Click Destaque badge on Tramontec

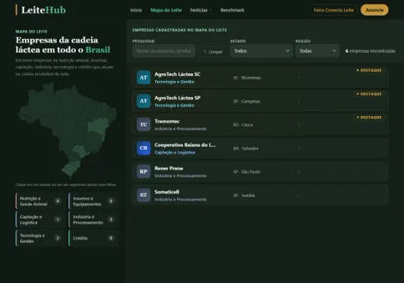pos(369,117)
